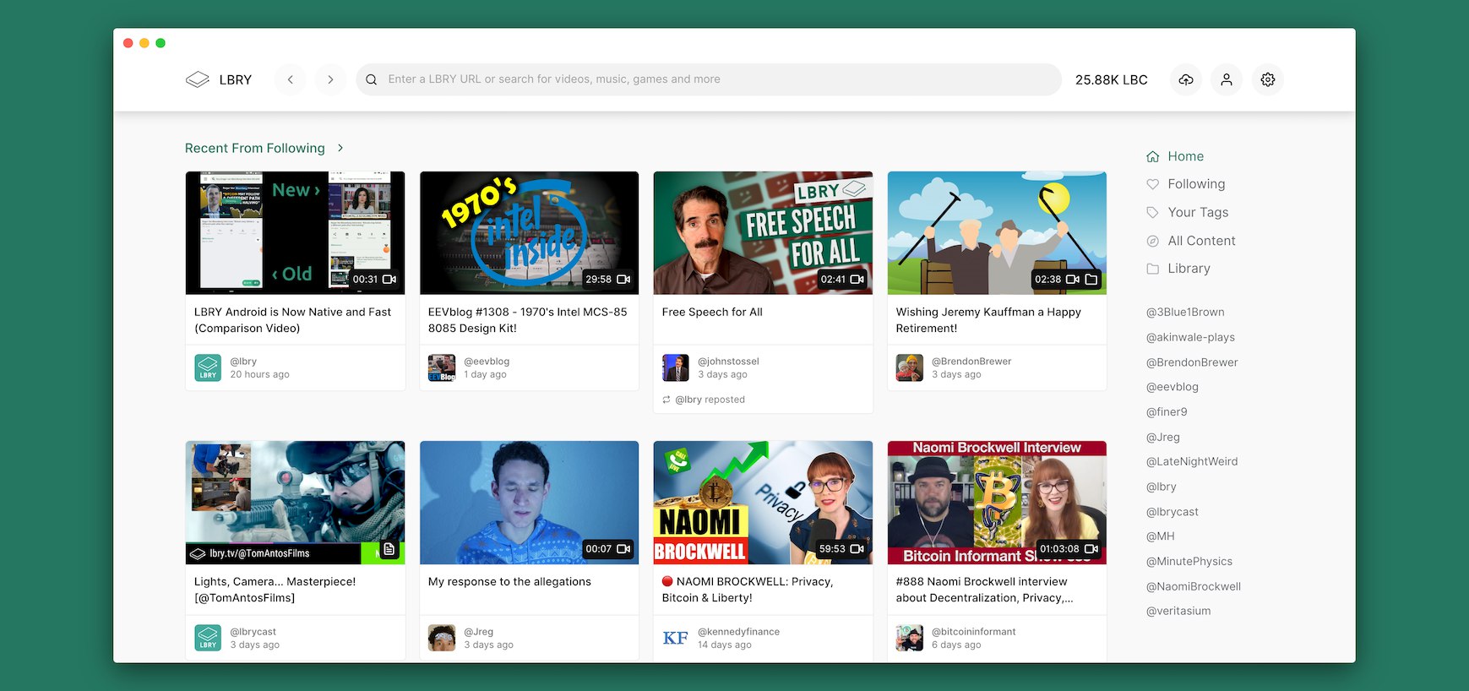Click the Home house icon in sidebar
1469x691 pixels.
point(1153,156)
